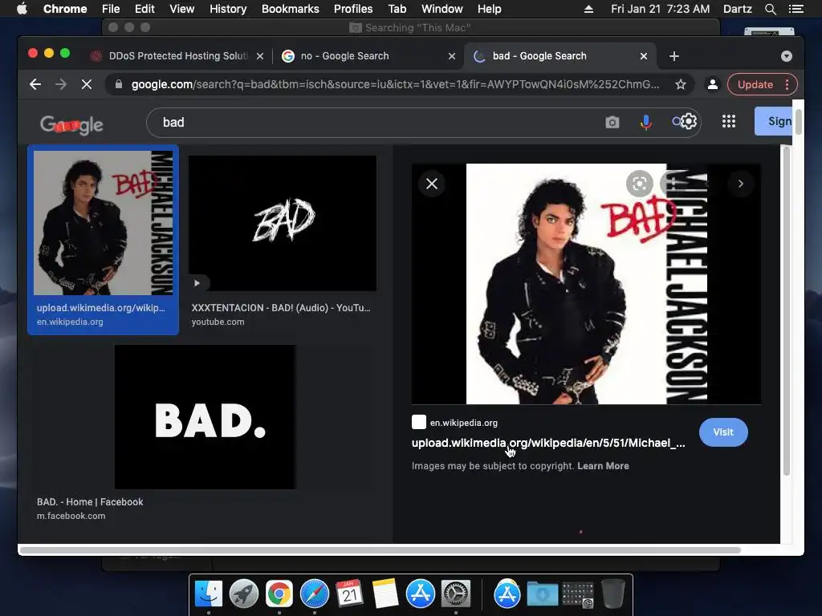Click the eject icon in the menu bar
This screenshot has width=822, height=616.
(x=588, y=9)
